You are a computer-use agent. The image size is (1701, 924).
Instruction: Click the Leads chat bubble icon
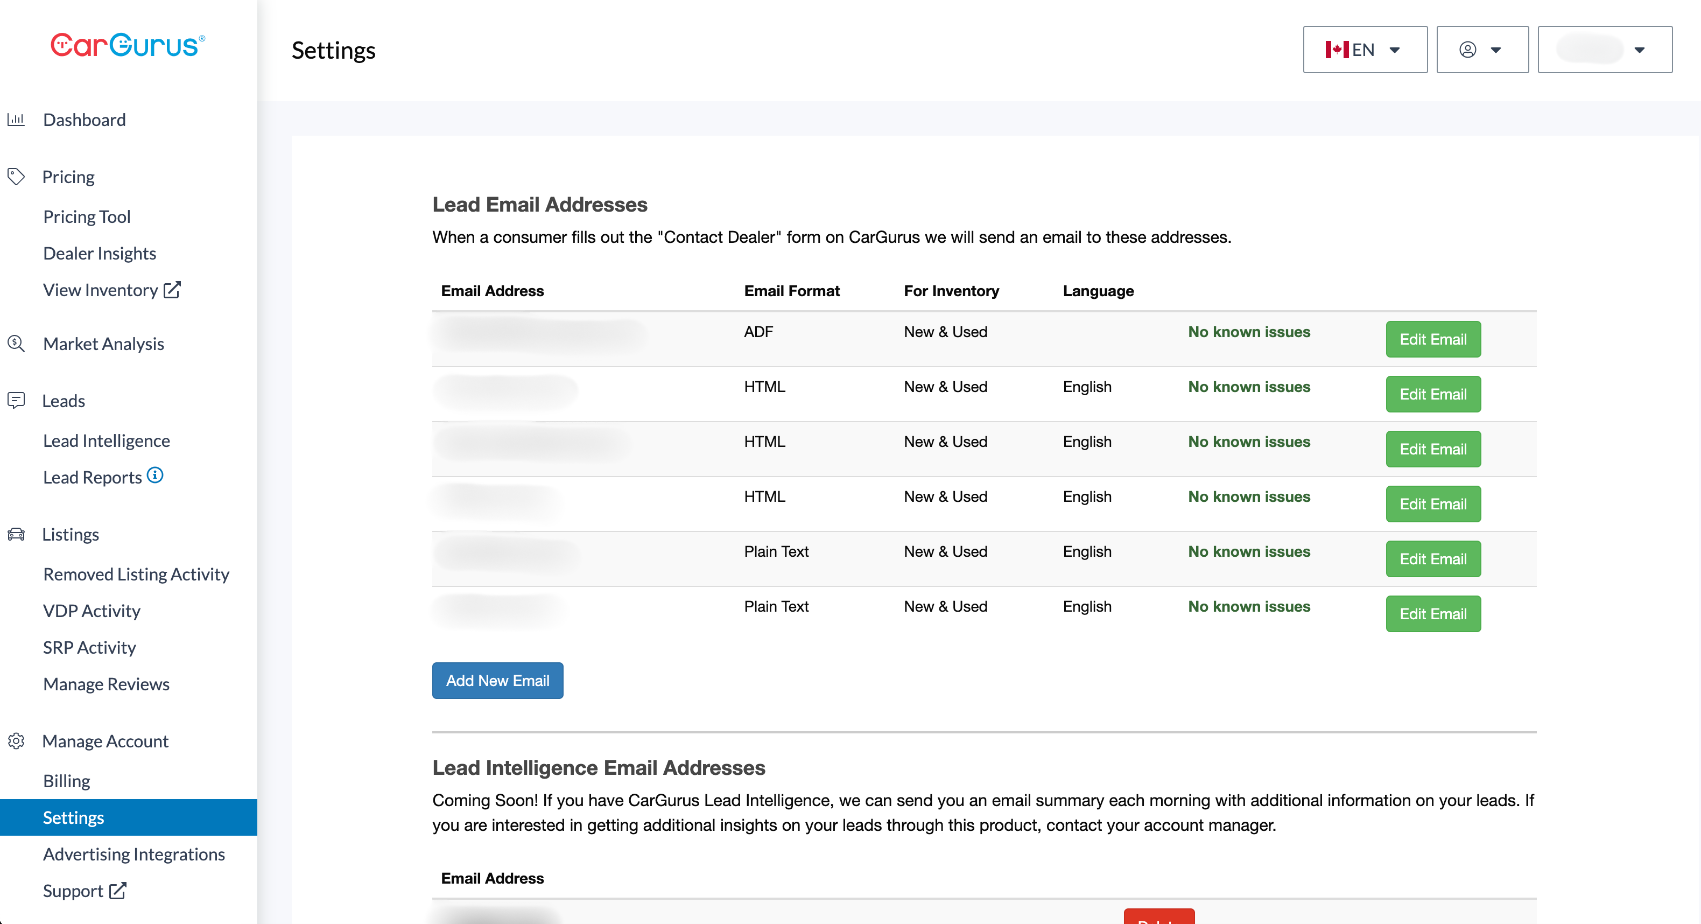16,400
